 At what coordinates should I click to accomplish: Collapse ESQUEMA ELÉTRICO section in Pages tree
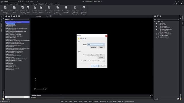(x=157, y=29)
